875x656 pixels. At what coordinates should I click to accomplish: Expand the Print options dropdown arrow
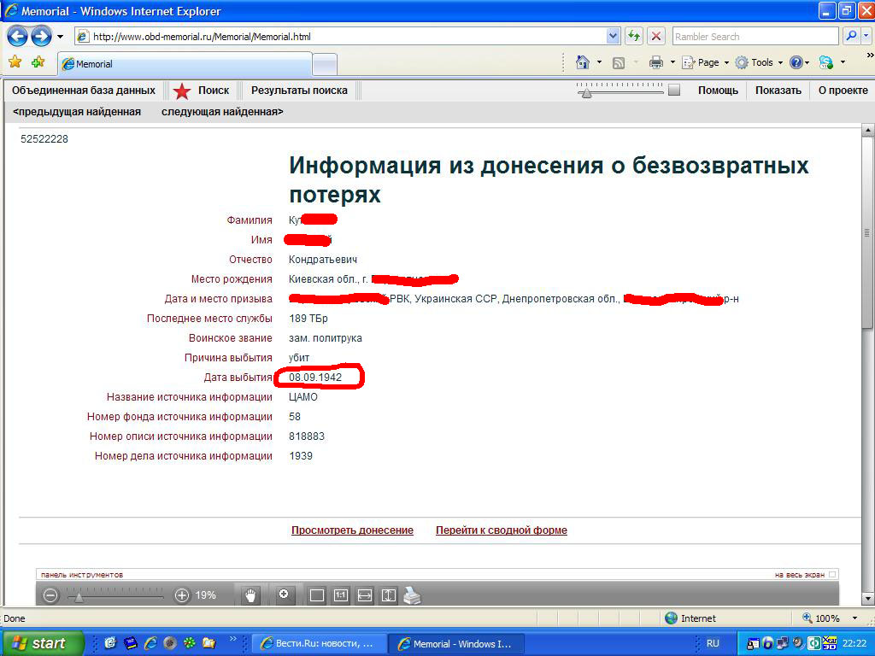point(672,62)
